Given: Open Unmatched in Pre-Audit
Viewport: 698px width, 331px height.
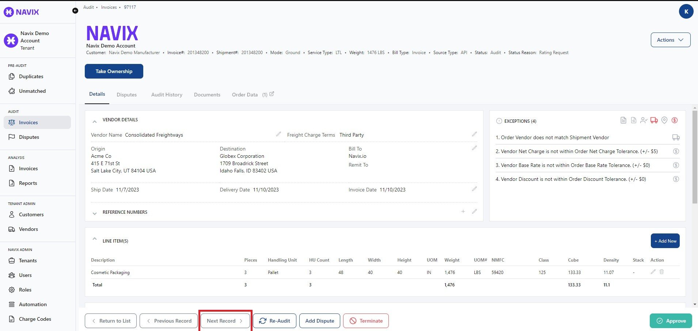Looking at the screenshot, I should click(x=32, y=91).
